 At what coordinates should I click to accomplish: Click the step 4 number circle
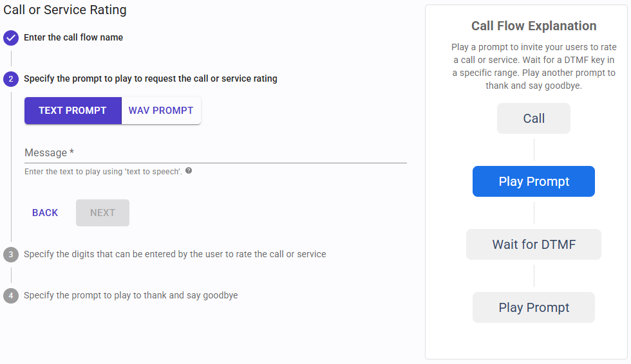coord(10,296)
